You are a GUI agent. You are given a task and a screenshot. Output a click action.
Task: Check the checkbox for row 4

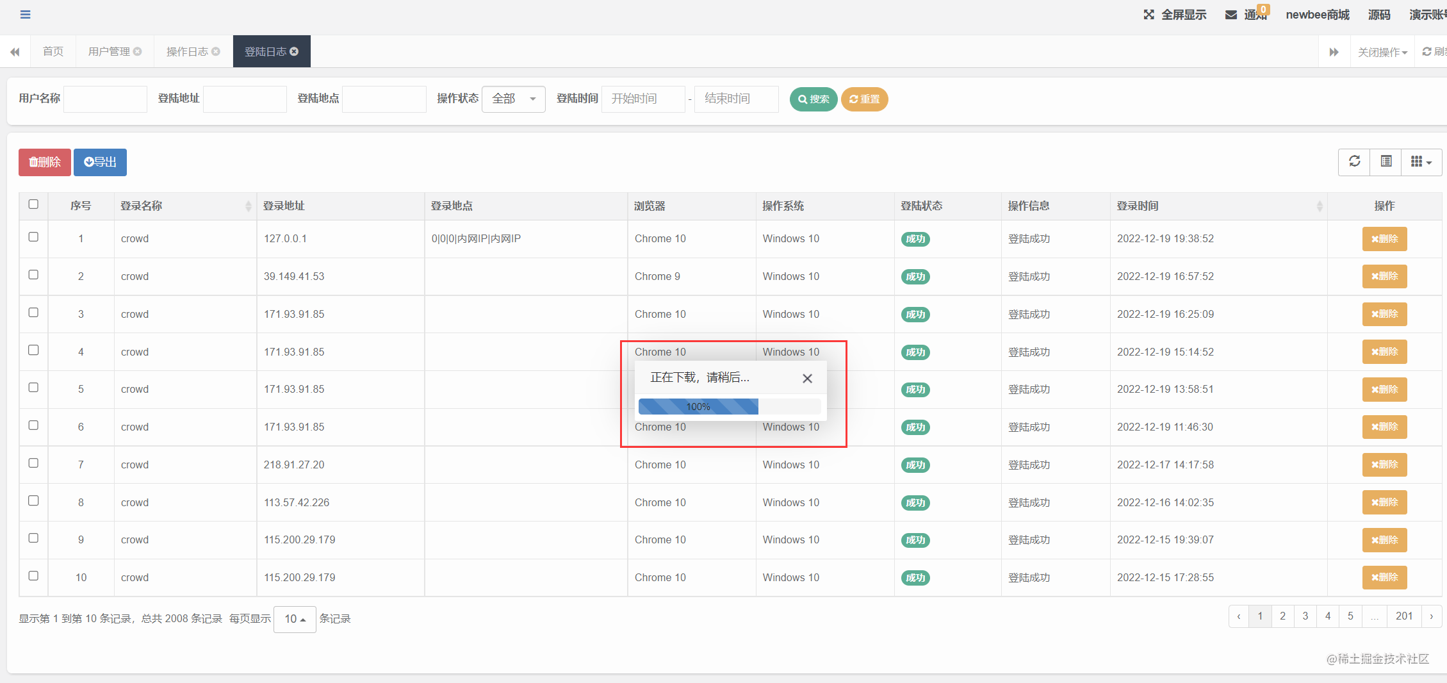tap(33, 350)
